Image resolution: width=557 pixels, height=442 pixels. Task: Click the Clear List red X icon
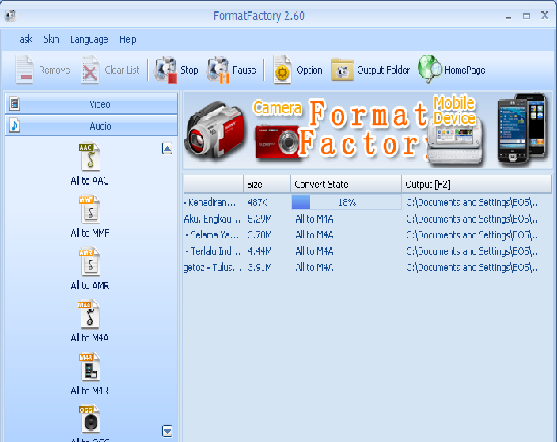[x=90, y=70]
